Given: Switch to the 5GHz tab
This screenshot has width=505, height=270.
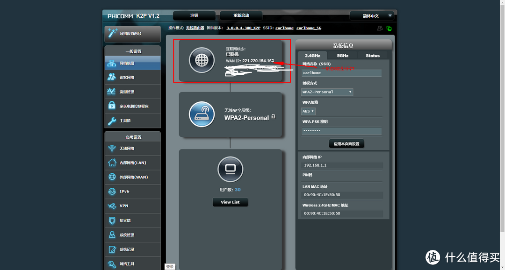Looking at the screenshot, I should tap(343, 56).
